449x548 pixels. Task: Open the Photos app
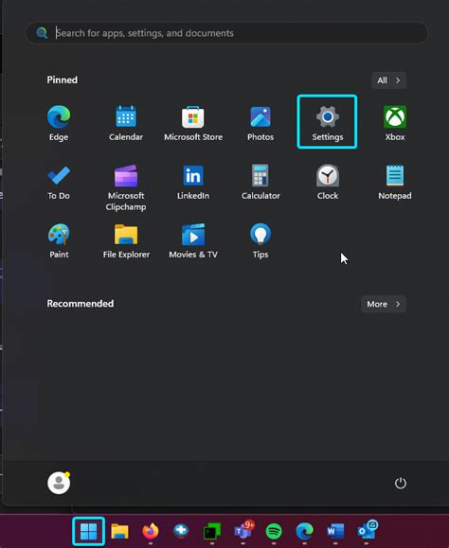pyautogui.click(x=260, y=123)
